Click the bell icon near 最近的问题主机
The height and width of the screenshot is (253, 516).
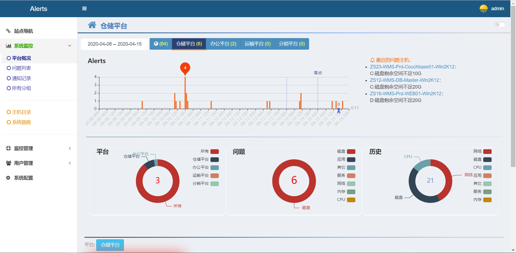click(372, 60)
